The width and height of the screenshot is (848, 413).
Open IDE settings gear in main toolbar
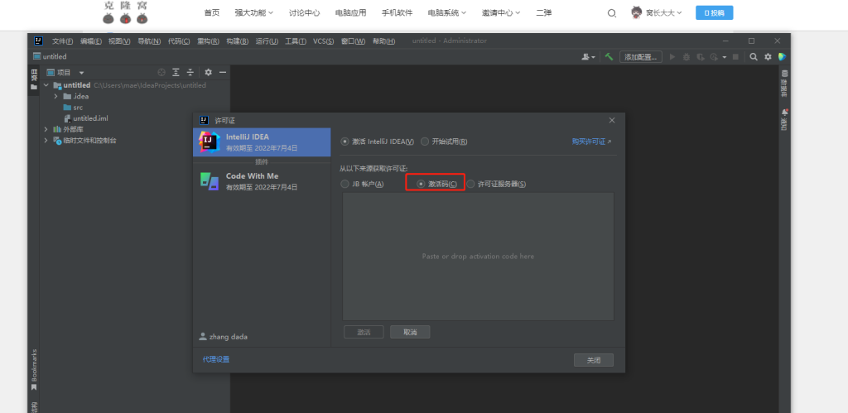[768, 57]
